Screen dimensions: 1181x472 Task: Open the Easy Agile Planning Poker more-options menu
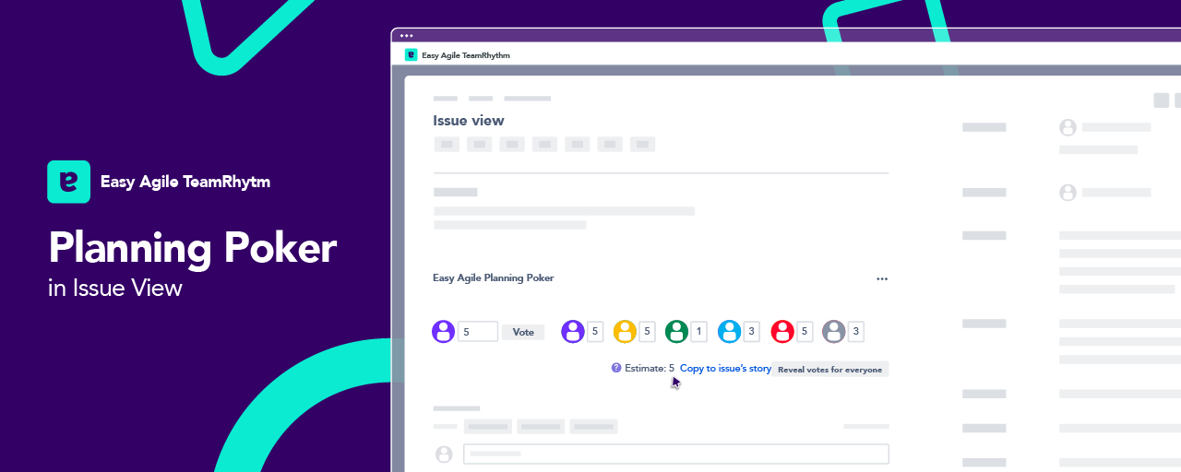point(882,278)
